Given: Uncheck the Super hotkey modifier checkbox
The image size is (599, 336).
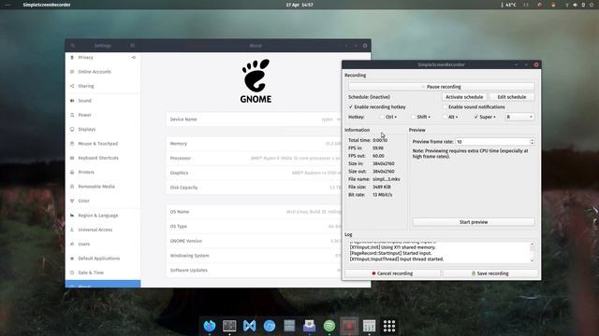Looking at the screenshot, I should pyautogui.click(x=476, y=117).
